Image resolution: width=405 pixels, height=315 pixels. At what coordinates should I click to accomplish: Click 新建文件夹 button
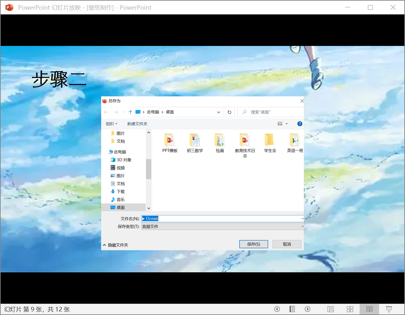[x=137, y=124]
